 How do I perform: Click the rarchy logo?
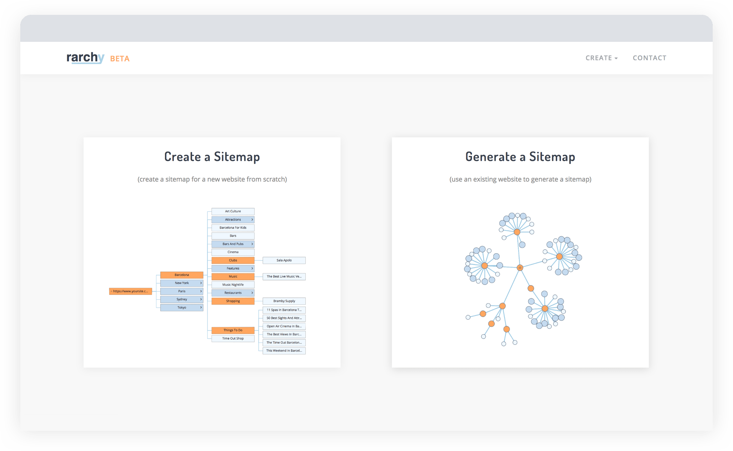pyautogui.click(x=85, y=58)
